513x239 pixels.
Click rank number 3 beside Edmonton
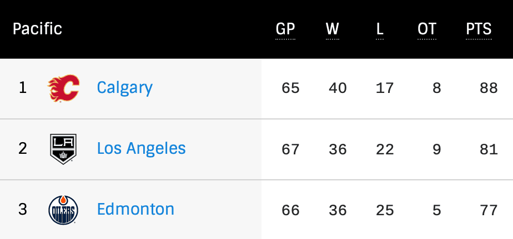click(x=23, y=210)
